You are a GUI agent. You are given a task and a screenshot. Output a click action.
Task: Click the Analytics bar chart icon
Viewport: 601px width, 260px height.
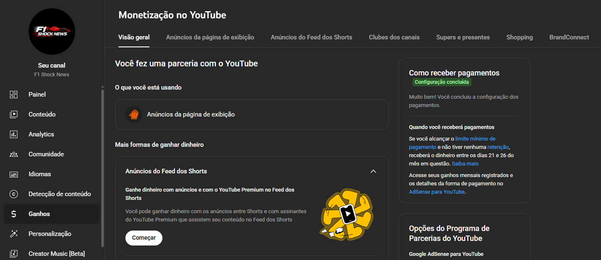14,134
